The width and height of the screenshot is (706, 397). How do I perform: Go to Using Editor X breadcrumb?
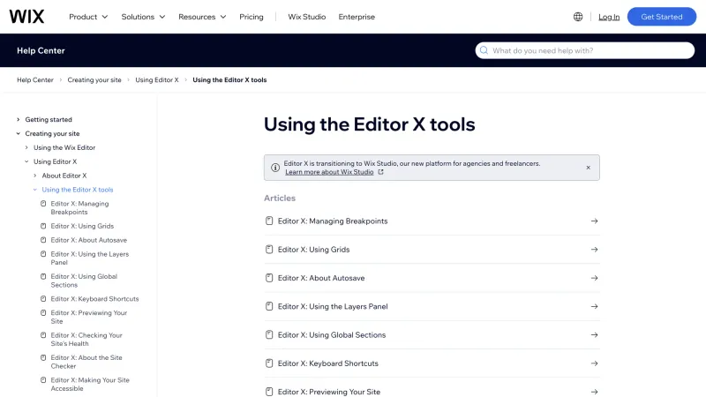(x=157, y=79)
